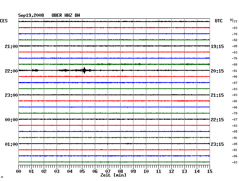Viewport: 239px width, 181px height.
Task: Select the station label OBER HHZ BW
Action: [x=66, y=15]
